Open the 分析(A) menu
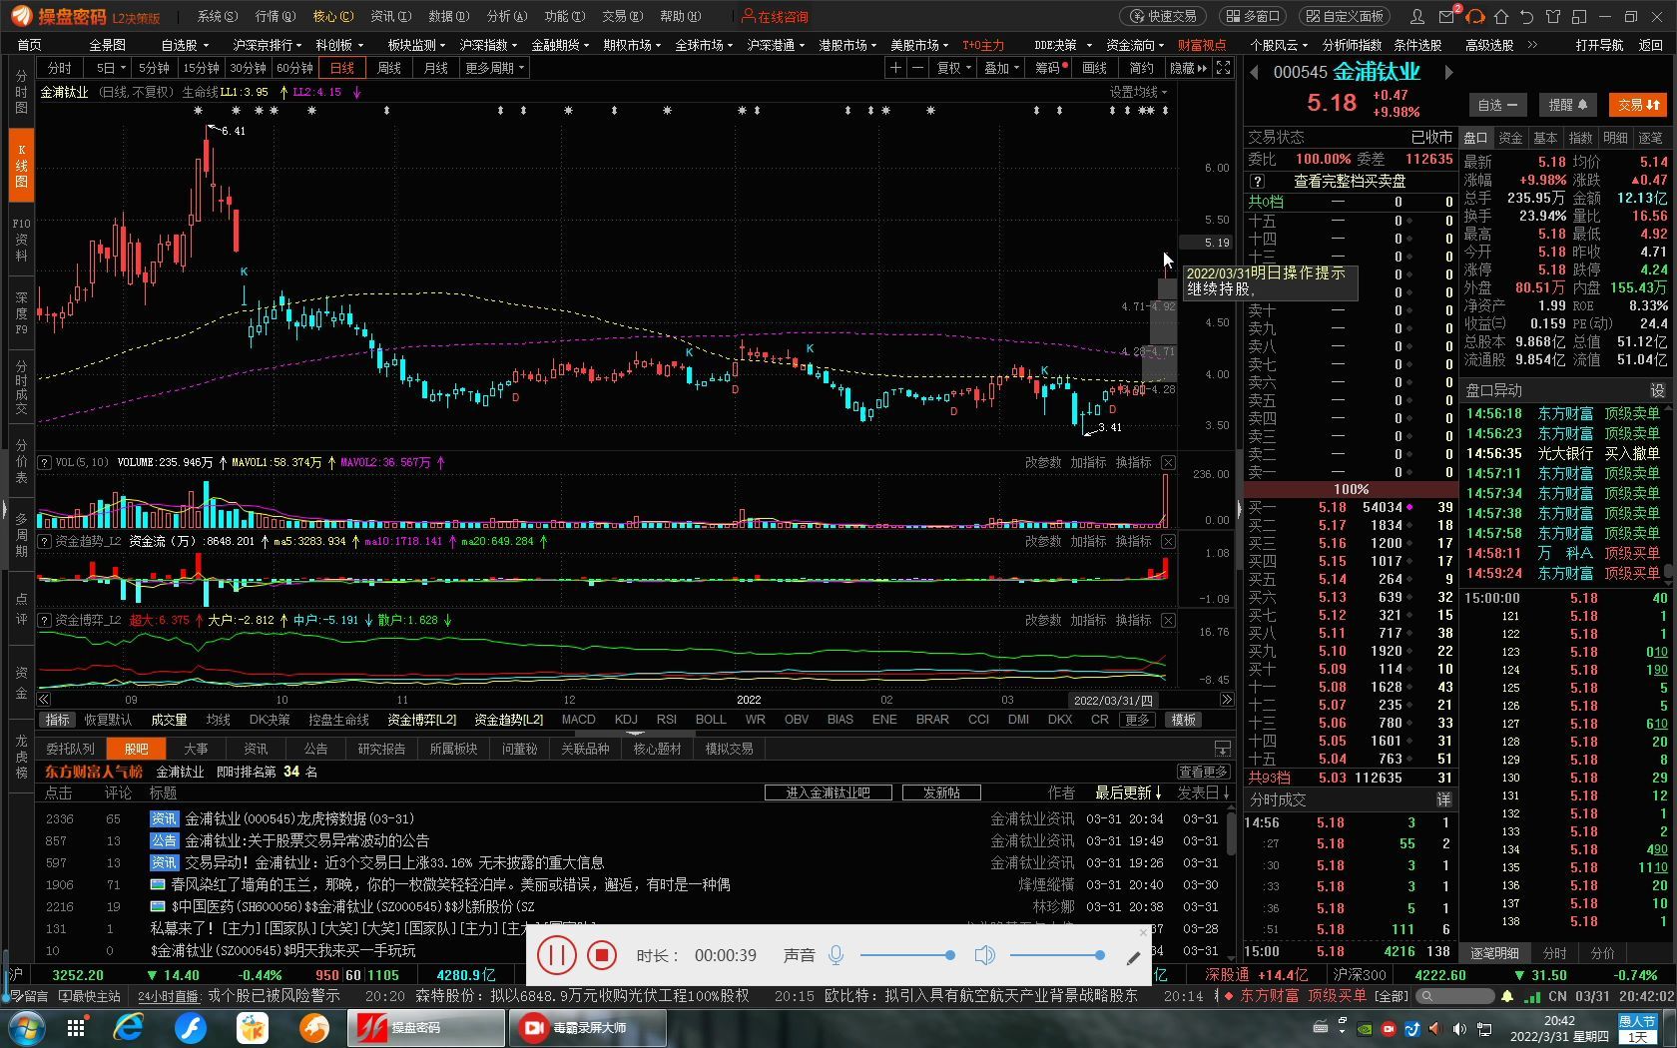The image size is (1677, 1048). click(x=507, y=16)
